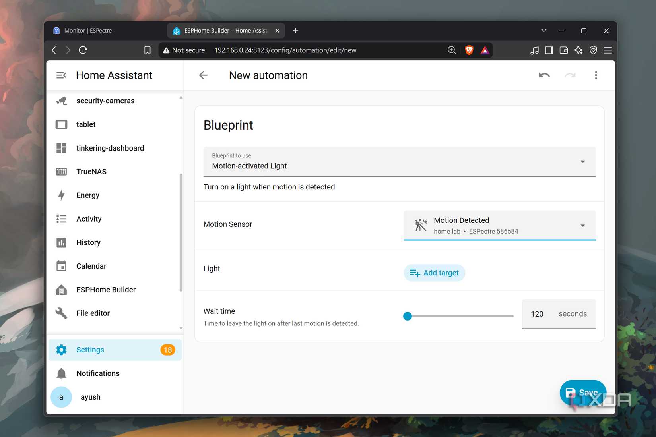Click the Activity list icon
The height and width of the screenshot is (437, 656).
[61, 219]
